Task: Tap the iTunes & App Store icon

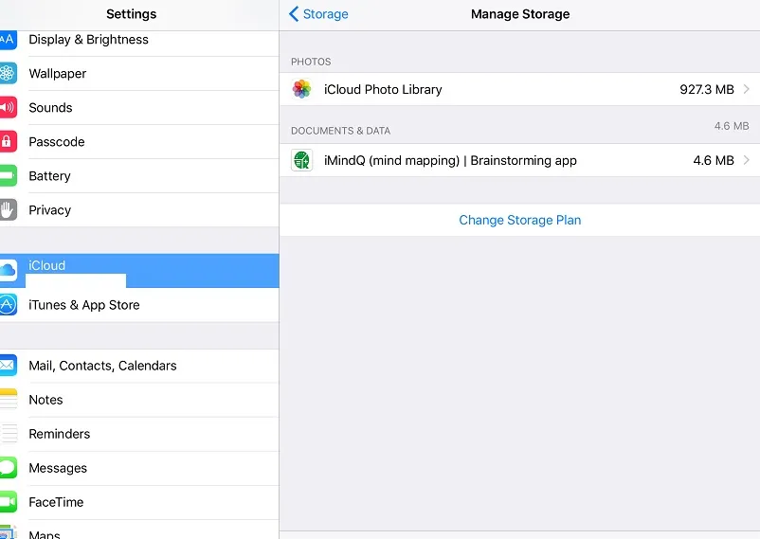Action: (x=8, y=305)
